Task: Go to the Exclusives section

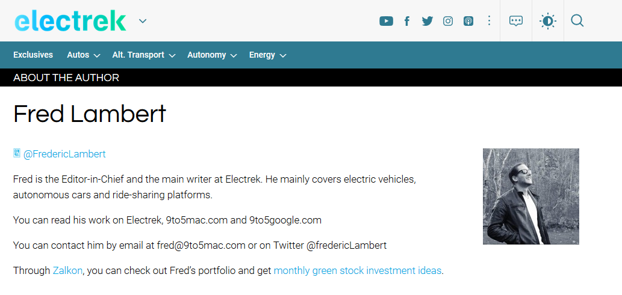Action: 33,55
